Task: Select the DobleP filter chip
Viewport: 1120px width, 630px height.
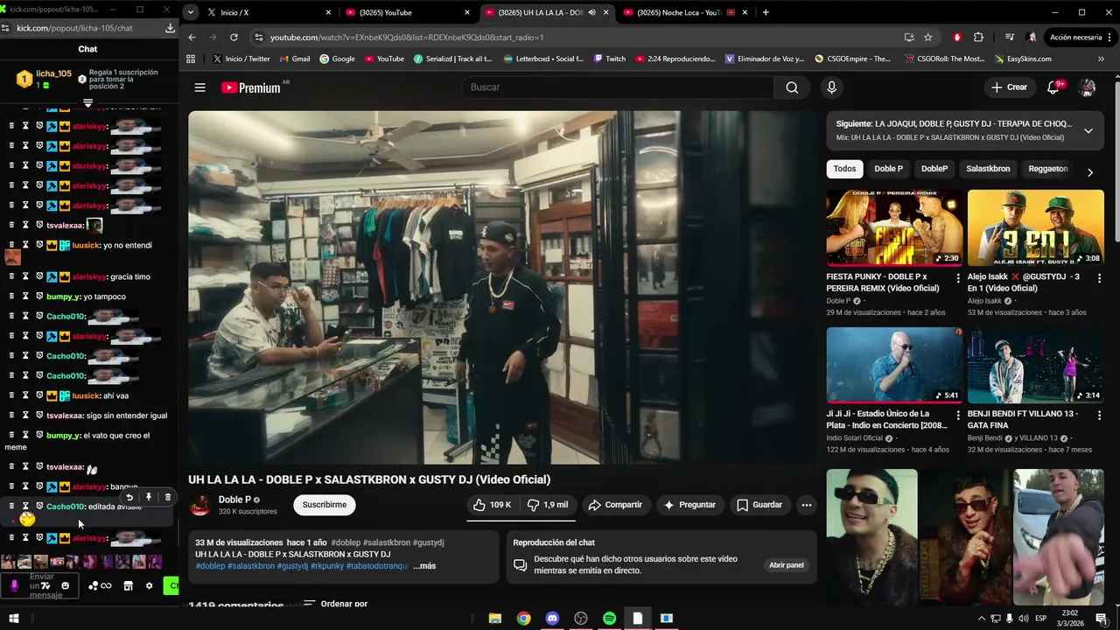Action: (934, 169)
